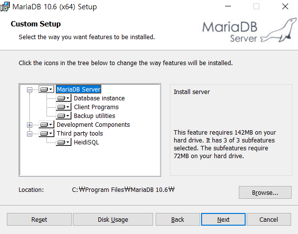Open Client Programs feature install dropdown
Viewport: 298px width, 234px height.
64,107
